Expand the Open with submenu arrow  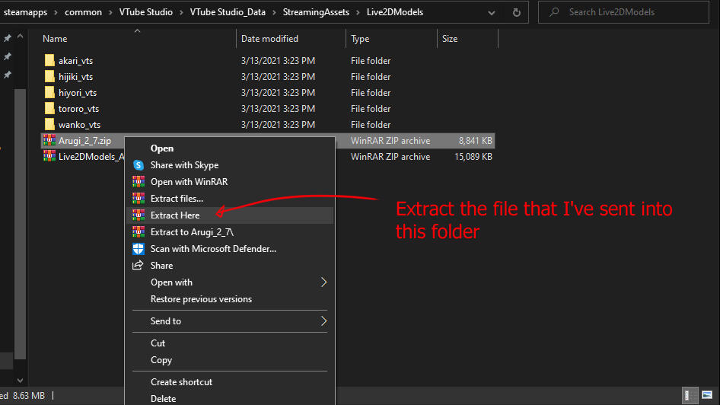(323, 282)
